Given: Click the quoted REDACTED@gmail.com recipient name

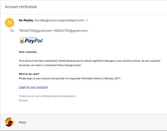Looking at the screenshot, I should 36,31.
